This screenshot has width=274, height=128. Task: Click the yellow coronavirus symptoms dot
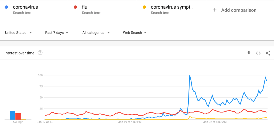click(x=145, y=7)
